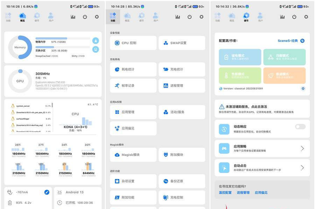Open 备份还原 backup and restore
The width and height of the screenshot is (315, 209).
point(182,181)
